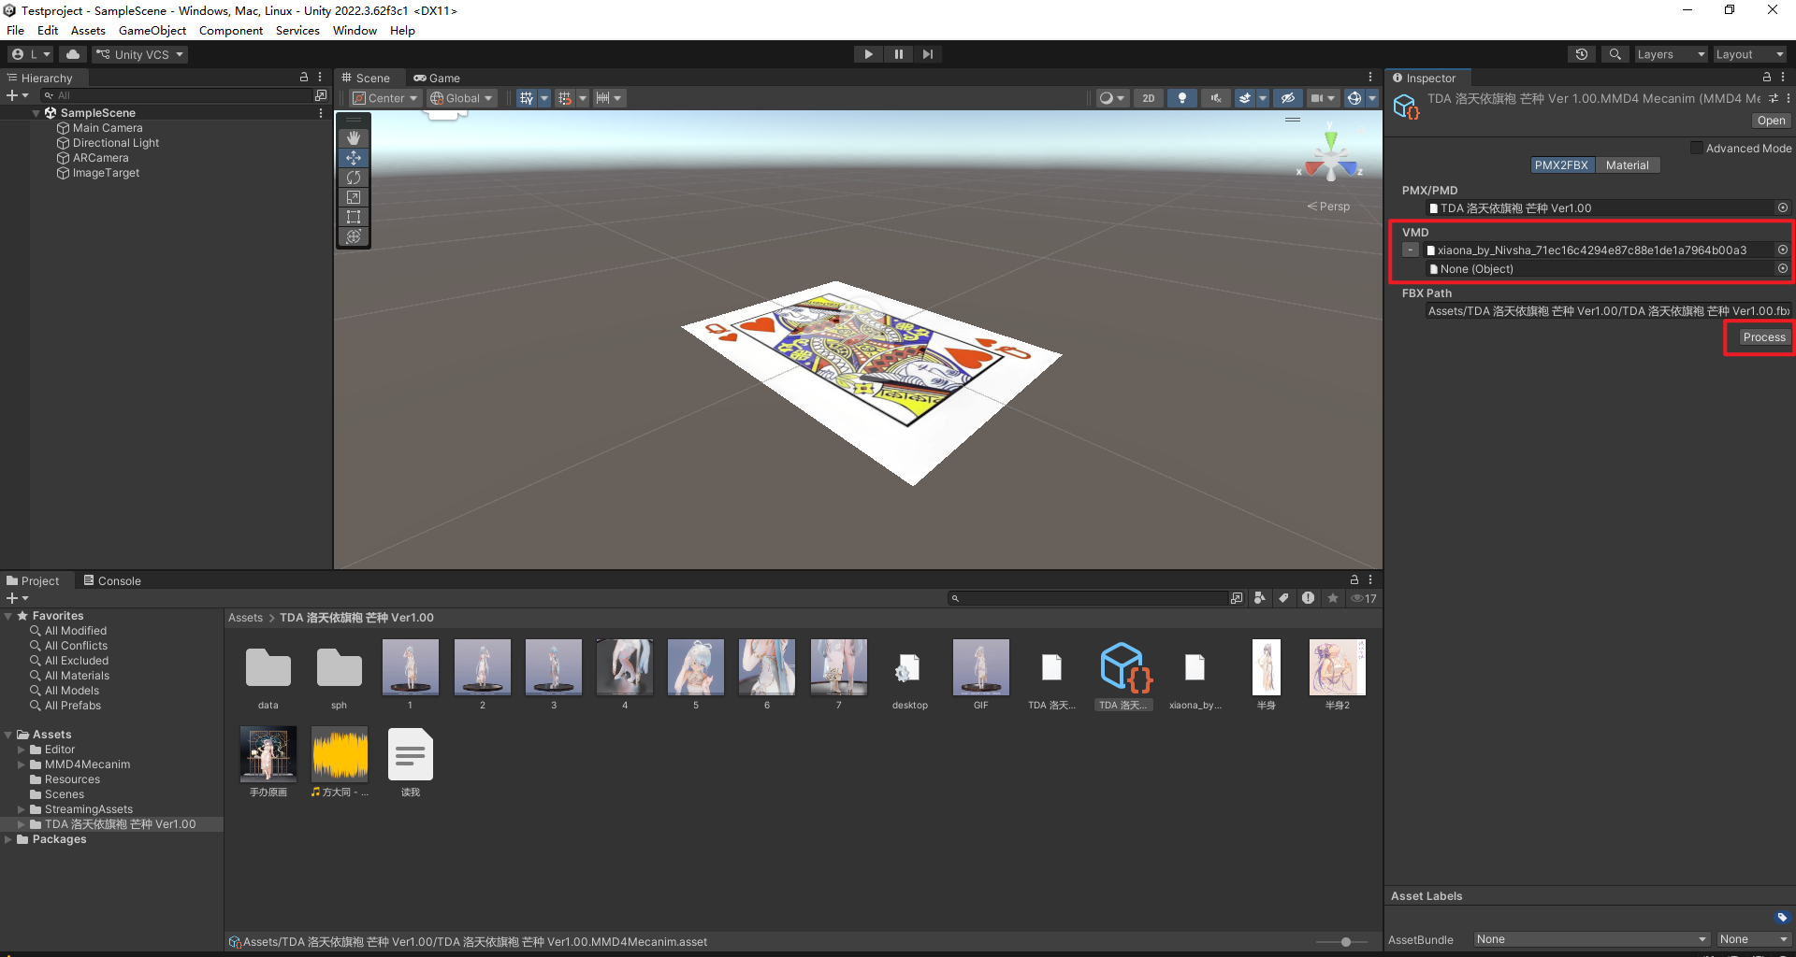This screenshot has height=957, width=1796.
Task: Toggle the Inspector lock icon
Action: coord(1767,78)
